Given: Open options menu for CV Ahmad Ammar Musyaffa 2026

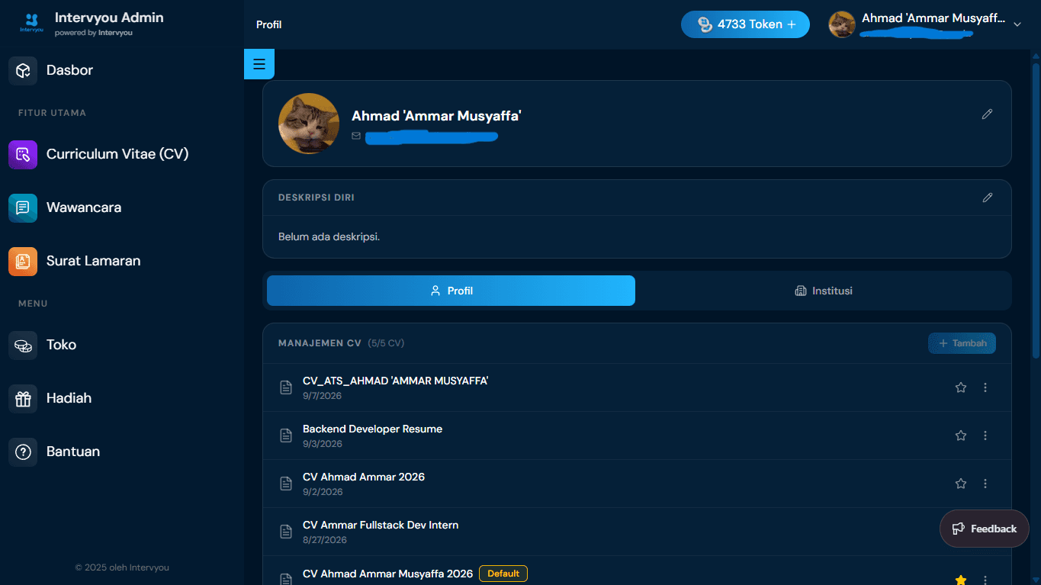Looking at the screenshot, I should (985, 580).
